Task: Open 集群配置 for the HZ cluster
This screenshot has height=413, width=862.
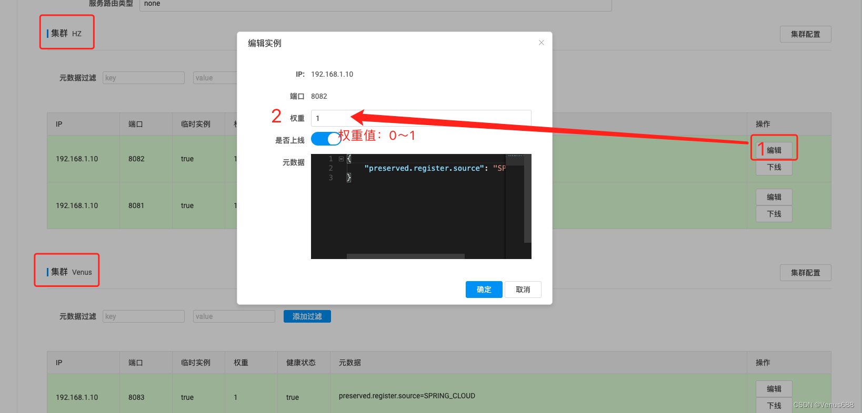Action: coord(805,34)
